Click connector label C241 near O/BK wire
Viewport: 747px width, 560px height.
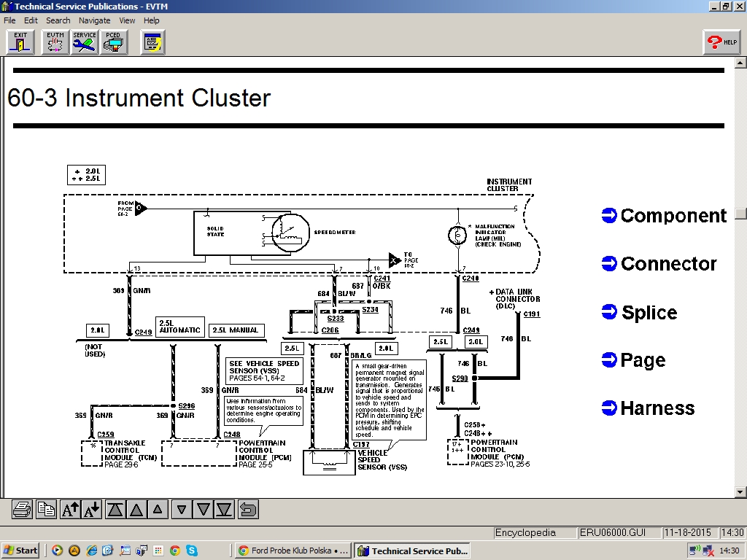click(x=382, y=279)
